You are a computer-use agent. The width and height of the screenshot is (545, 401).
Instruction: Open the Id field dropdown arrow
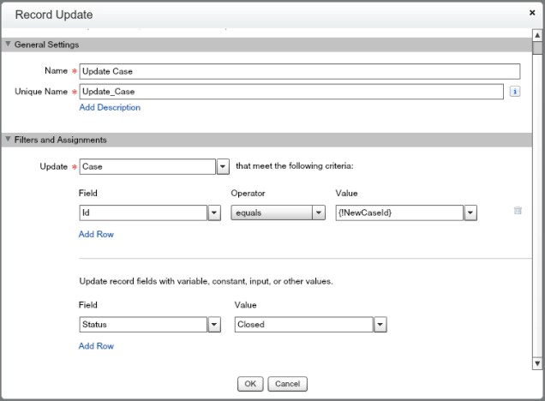(214, 213)
